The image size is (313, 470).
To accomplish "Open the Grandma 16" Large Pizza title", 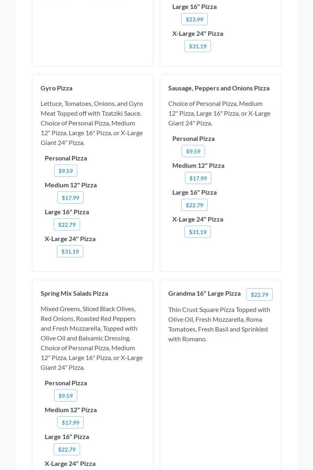I will point(204,293).
